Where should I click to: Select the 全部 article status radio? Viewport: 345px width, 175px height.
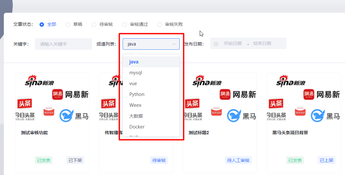point(42,25)
